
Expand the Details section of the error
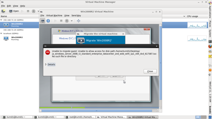50,65
